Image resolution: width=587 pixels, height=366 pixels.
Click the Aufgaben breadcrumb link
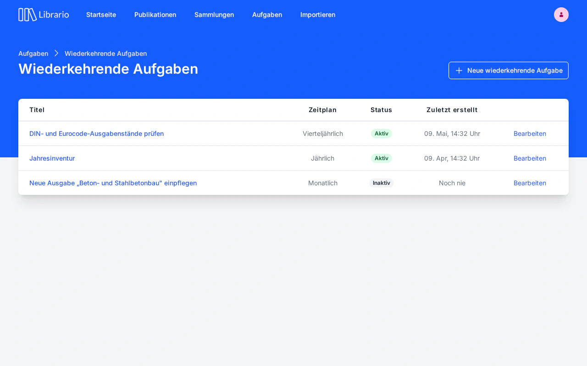point(33,54)
